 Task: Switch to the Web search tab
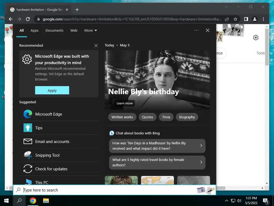(x=74, y=31)
